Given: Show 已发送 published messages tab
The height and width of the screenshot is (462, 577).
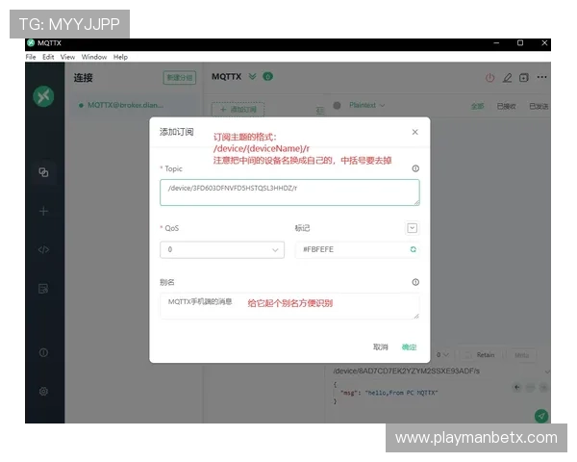Looking at the screenshot, I should pos(539,106).
